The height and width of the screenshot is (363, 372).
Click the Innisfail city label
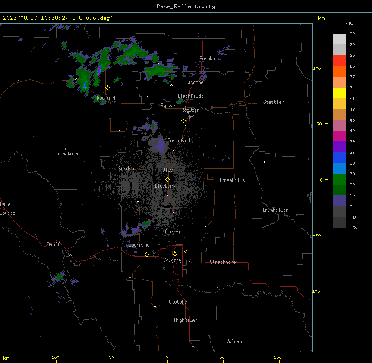pos(180,141)
